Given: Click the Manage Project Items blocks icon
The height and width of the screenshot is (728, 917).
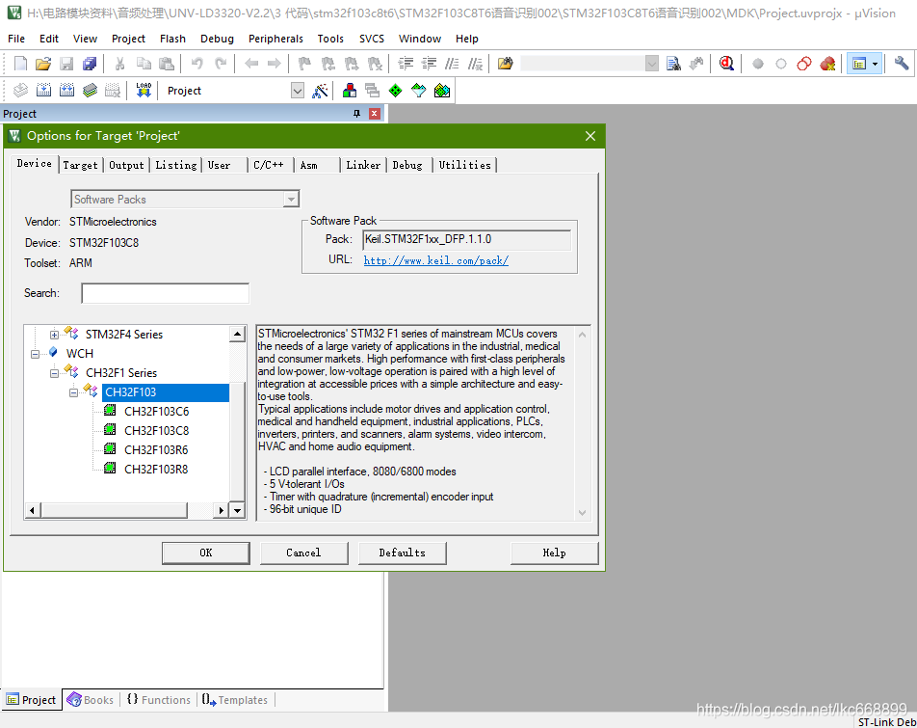Looking at the screenshot, I should 350,90.
